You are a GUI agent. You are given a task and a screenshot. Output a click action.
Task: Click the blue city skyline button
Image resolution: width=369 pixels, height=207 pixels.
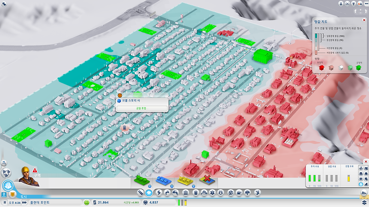tap(8, 186)
